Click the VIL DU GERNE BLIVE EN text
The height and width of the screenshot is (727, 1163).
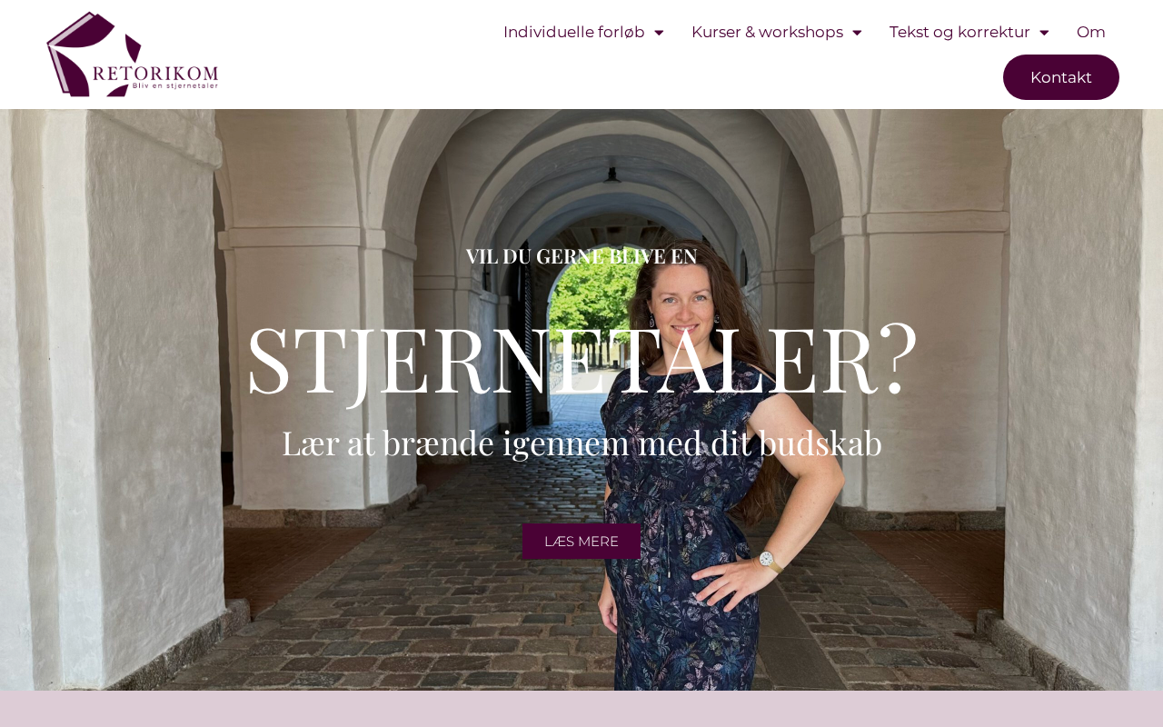coord(581,256)
